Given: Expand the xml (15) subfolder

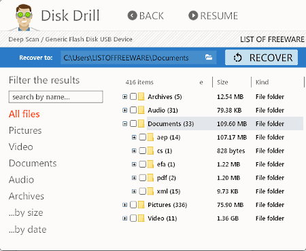Looking at the screenshot, I should (134, 191).
